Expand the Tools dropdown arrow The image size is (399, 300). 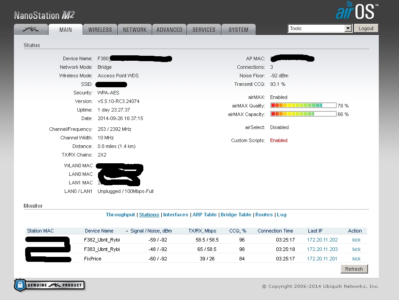[348, 28]
